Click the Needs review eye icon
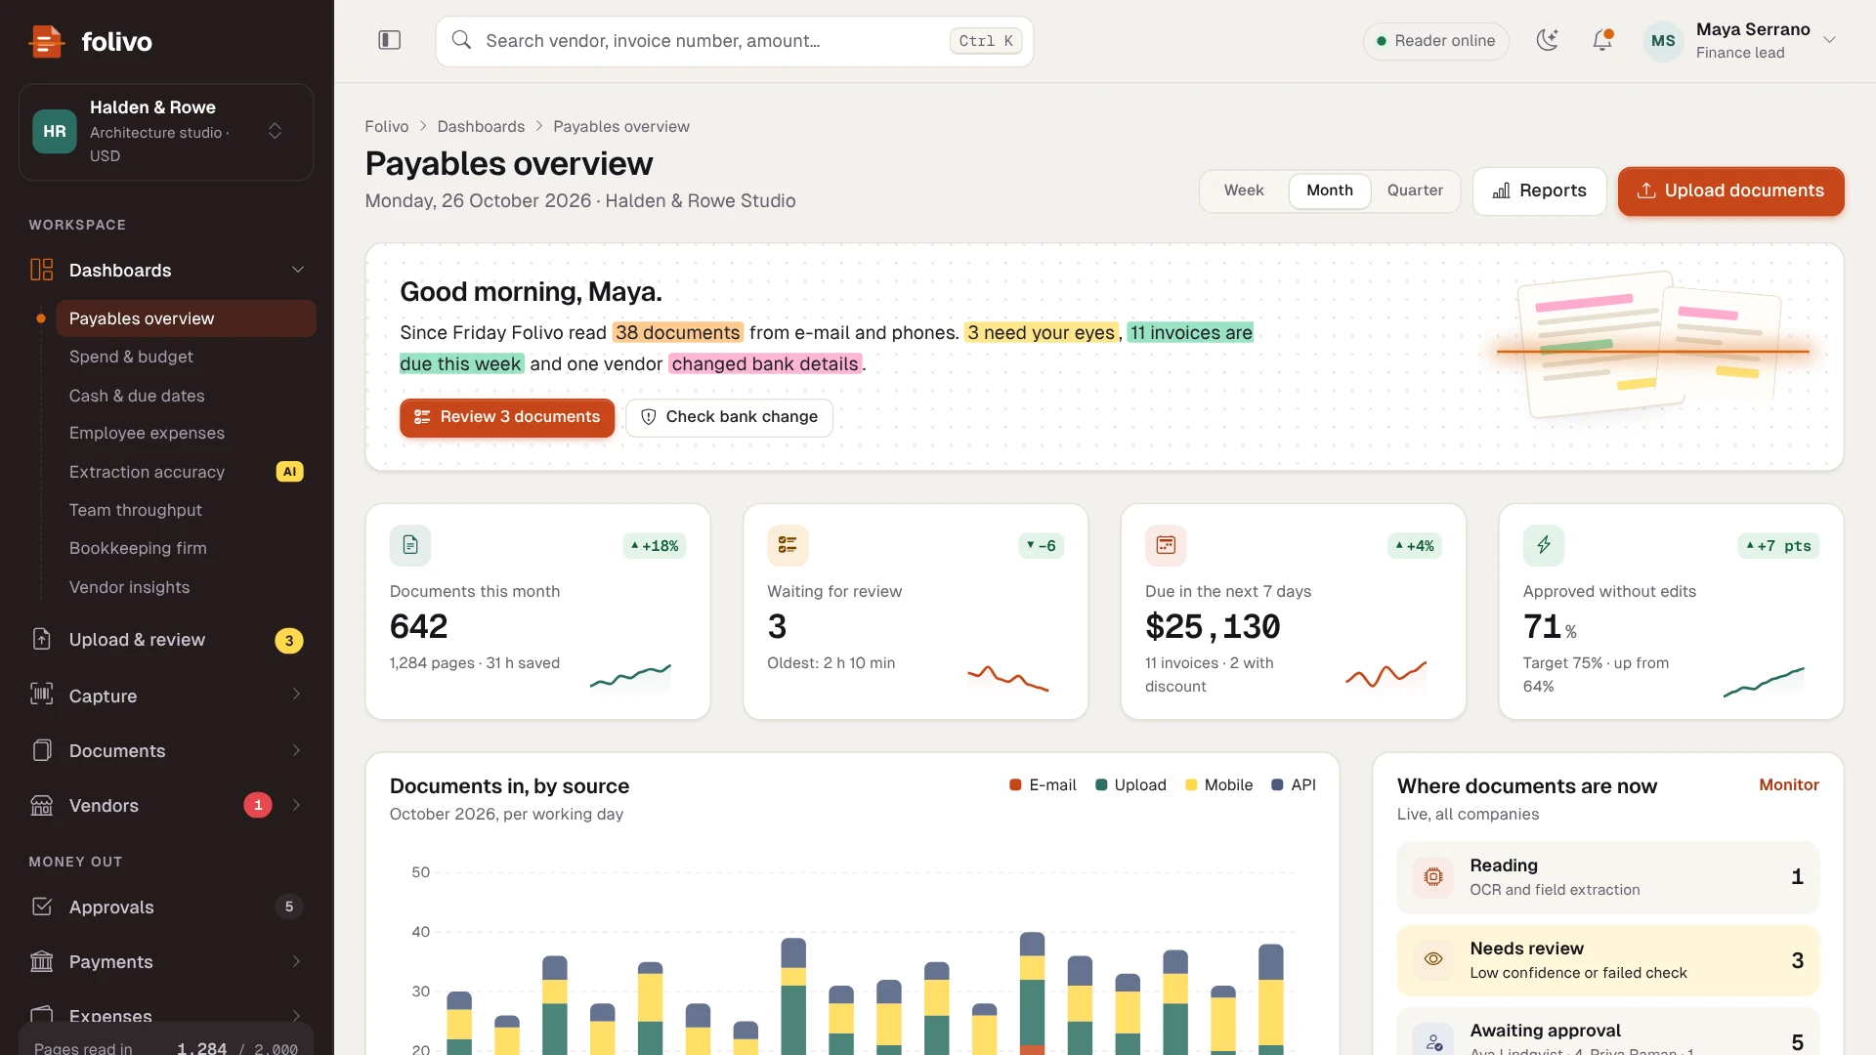Screen dimensions: 1876x1055 pos(1433,959)
